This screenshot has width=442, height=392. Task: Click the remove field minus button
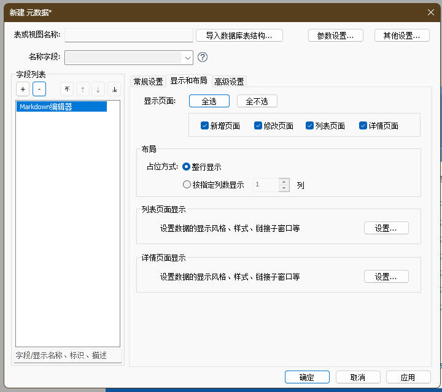click(39, 89)
